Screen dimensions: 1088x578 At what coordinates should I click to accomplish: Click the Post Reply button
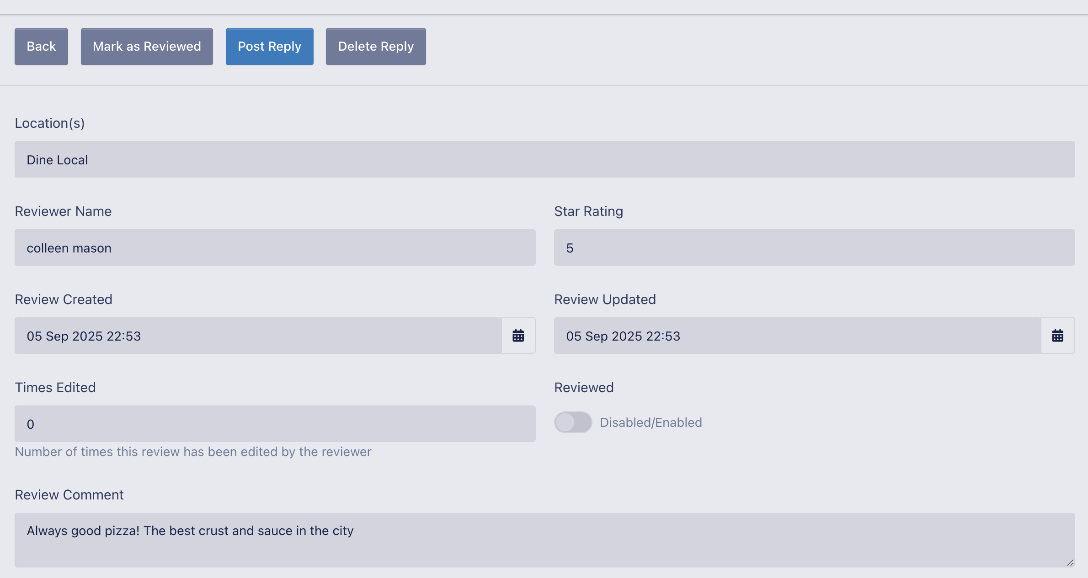click(x=269, y=47)
